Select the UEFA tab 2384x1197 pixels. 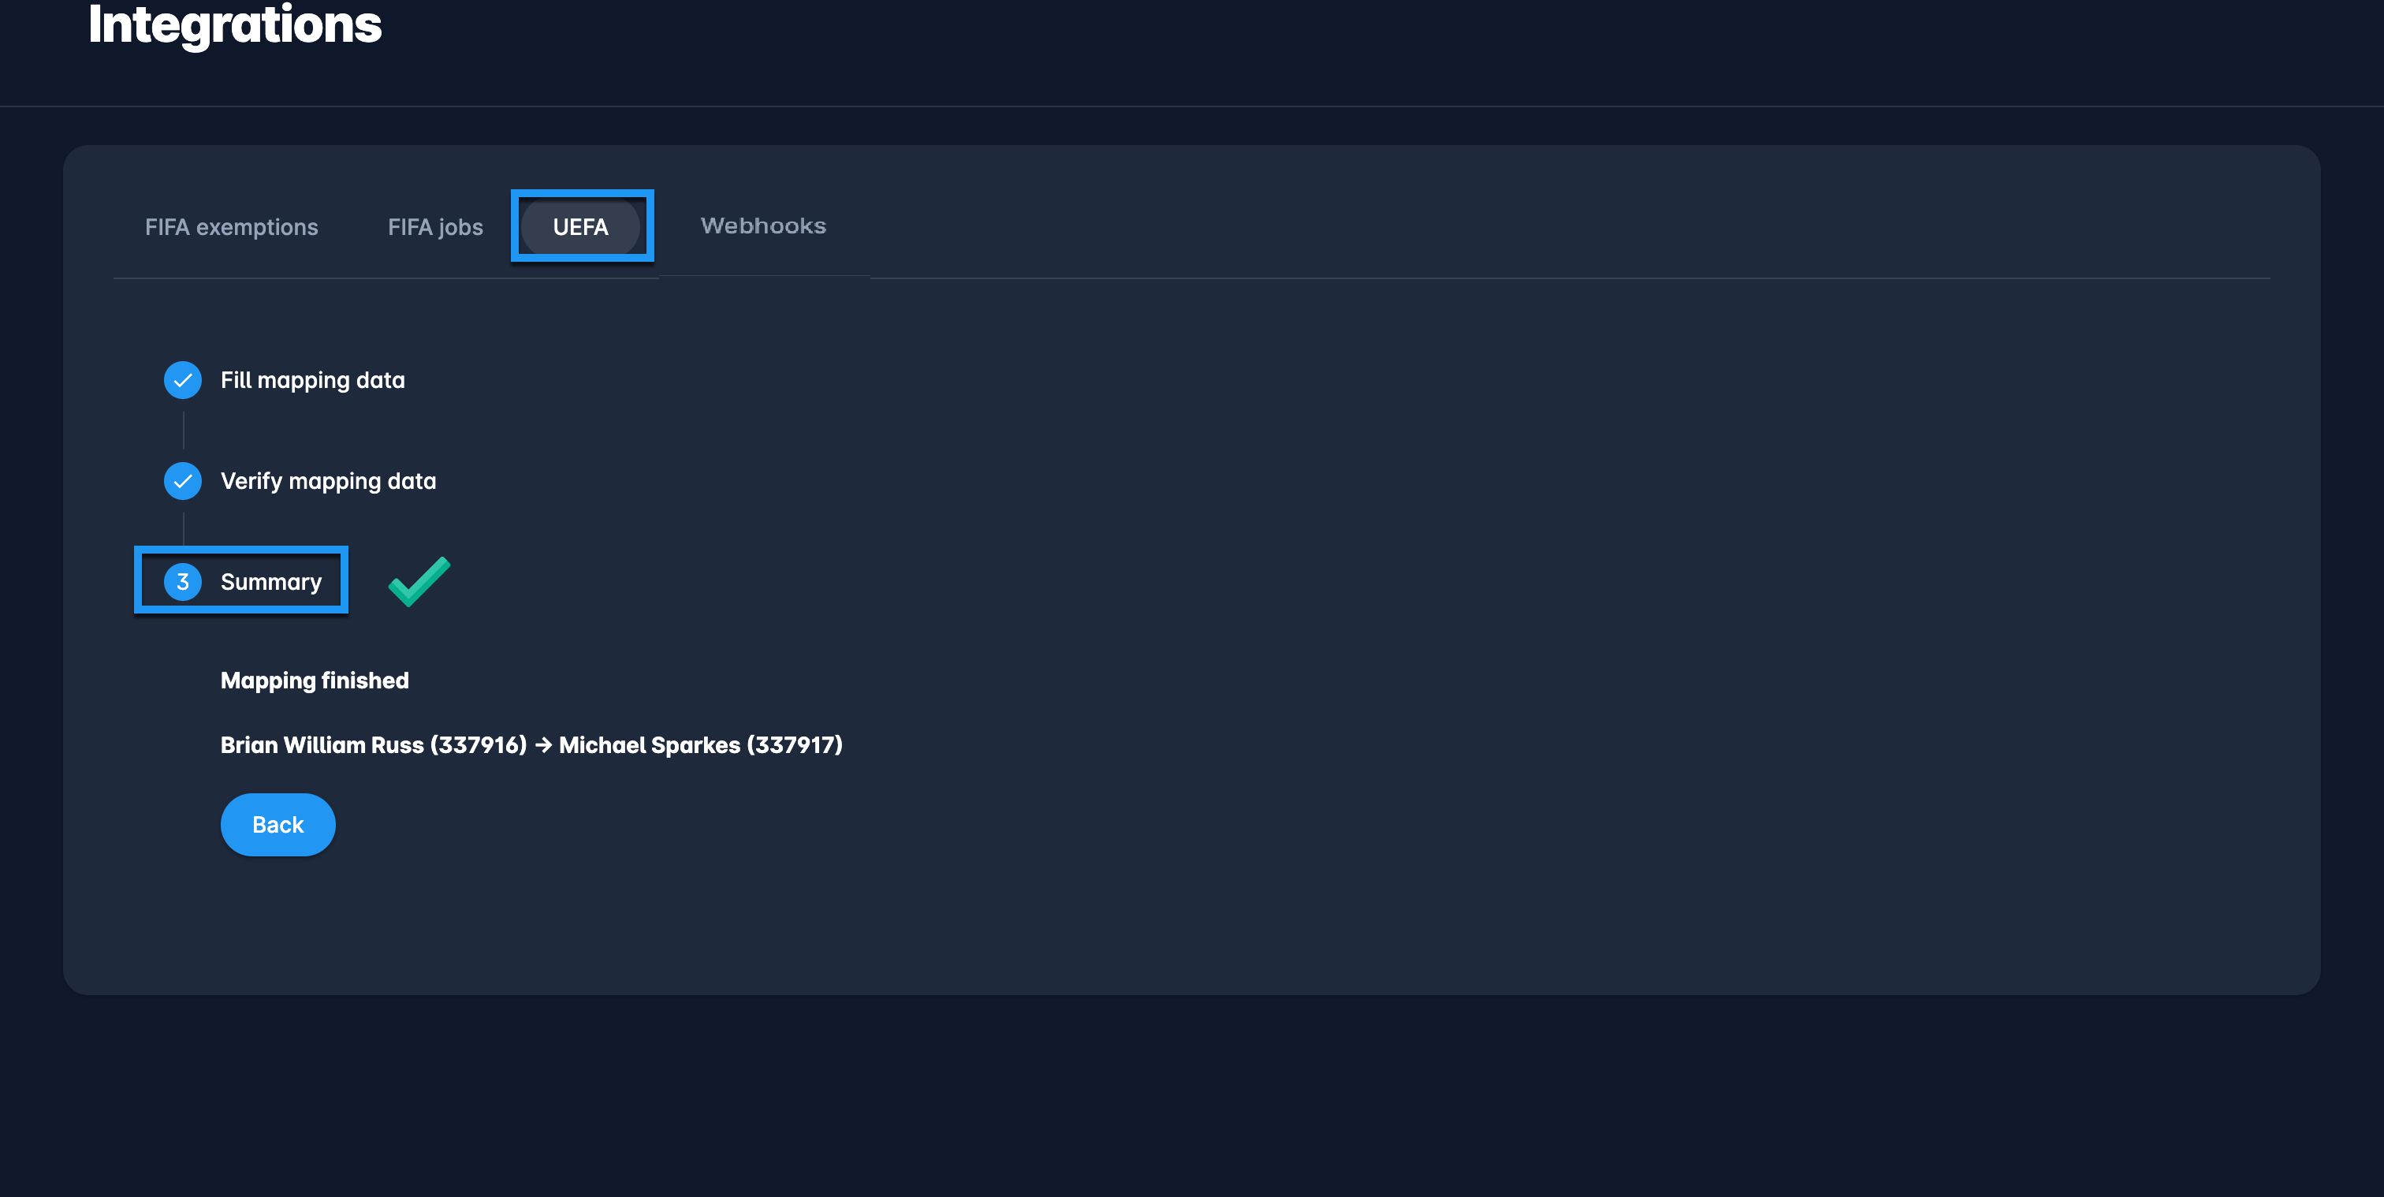[580, 227]
